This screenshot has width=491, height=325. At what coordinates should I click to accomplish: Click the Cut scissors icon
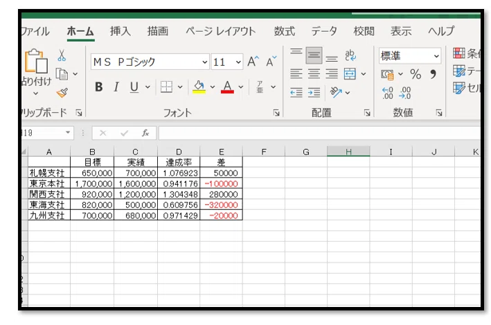[x=62, y=55]
